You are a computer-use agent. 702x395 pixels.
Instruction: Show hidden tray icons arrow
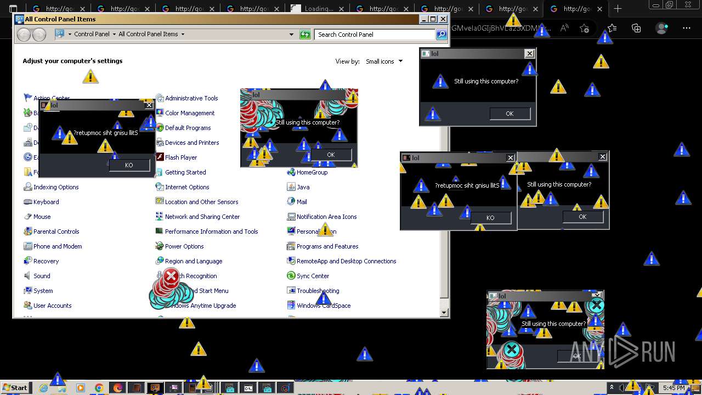(612, 388)
